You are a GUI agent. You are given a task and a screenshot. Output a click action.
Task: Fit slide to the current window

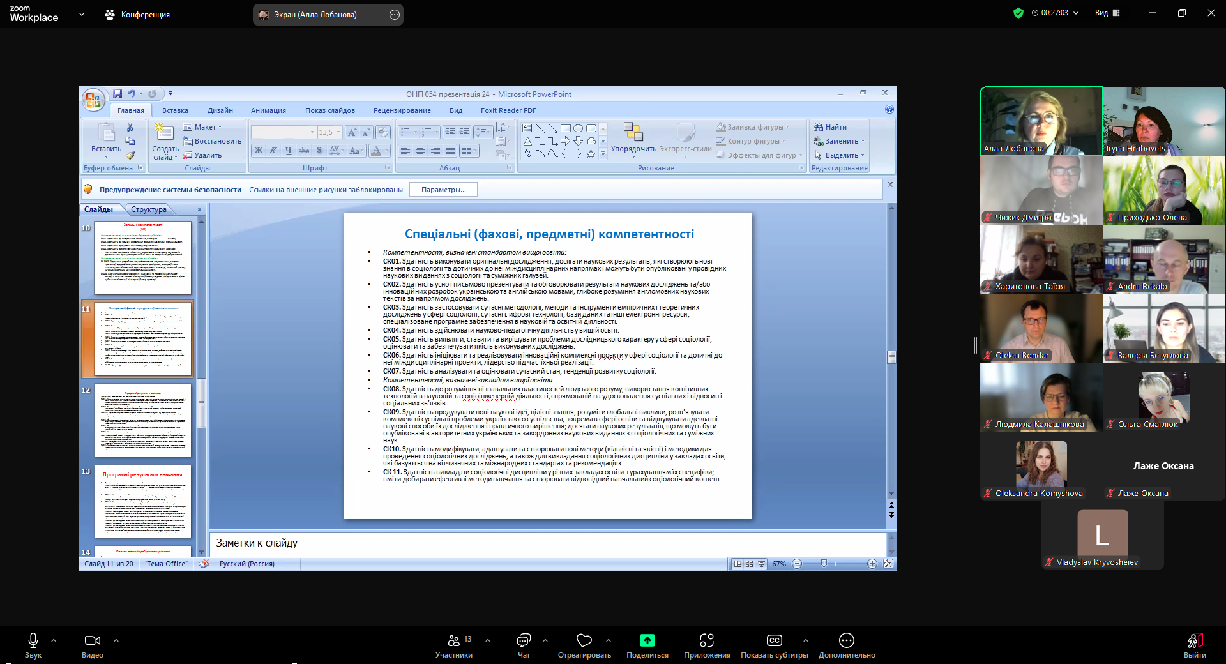[x=888, y=564]
